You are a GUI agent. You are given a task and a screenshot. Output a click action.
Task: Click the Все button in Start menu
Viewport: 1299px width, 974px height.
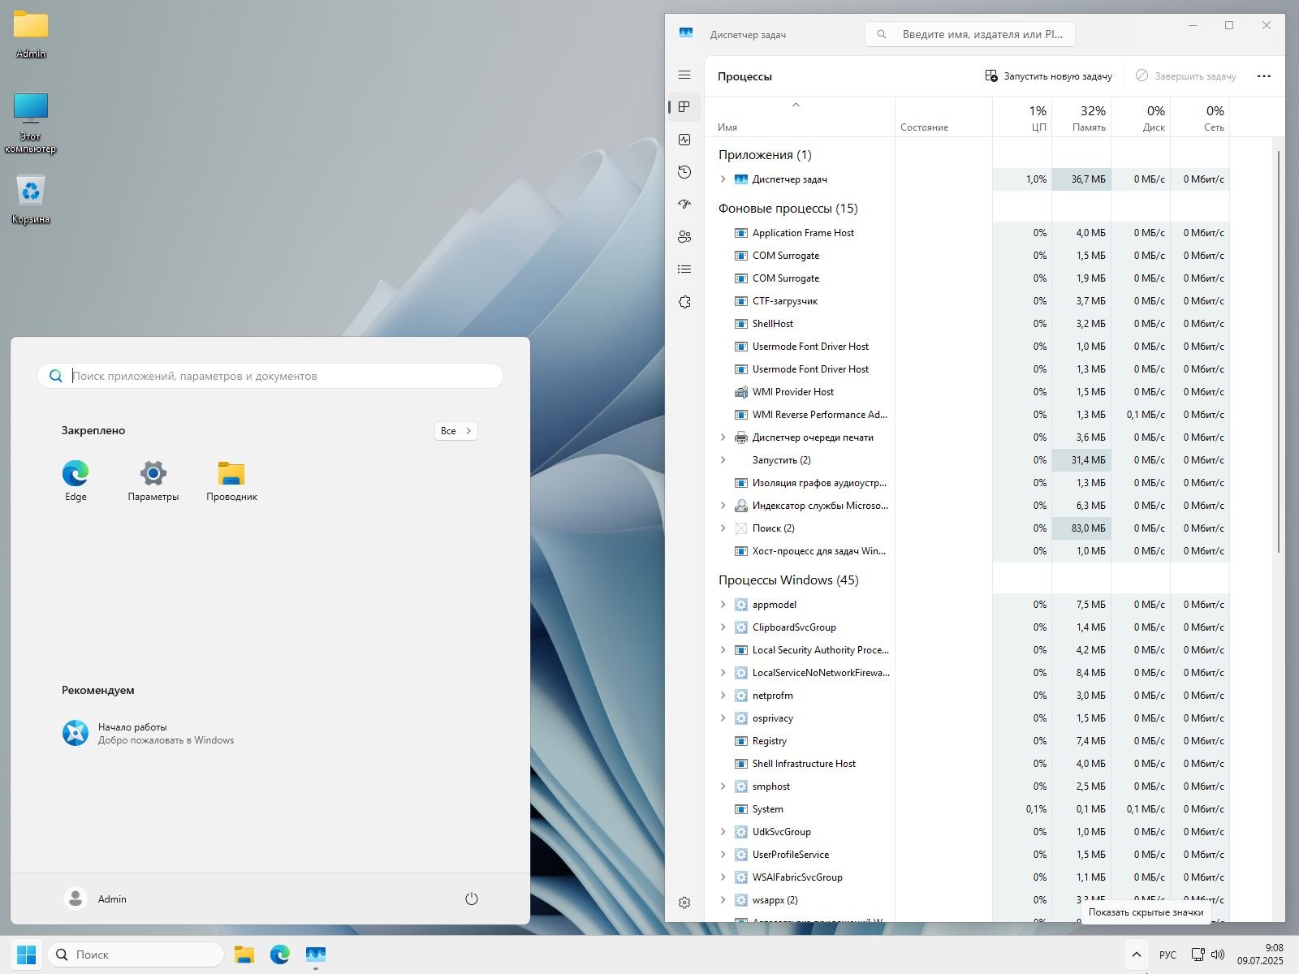click(456, 431)
